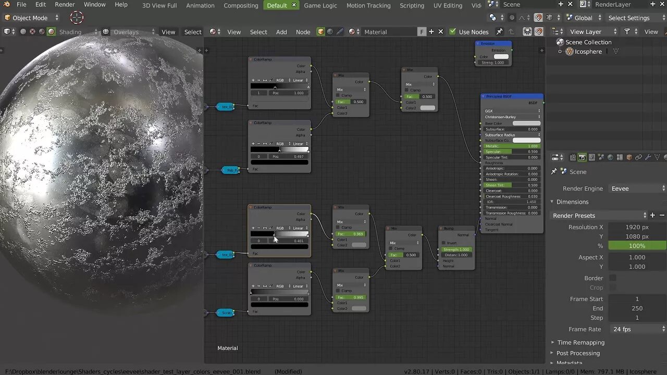Collapse the Dimensions panel

pos(572,202)
